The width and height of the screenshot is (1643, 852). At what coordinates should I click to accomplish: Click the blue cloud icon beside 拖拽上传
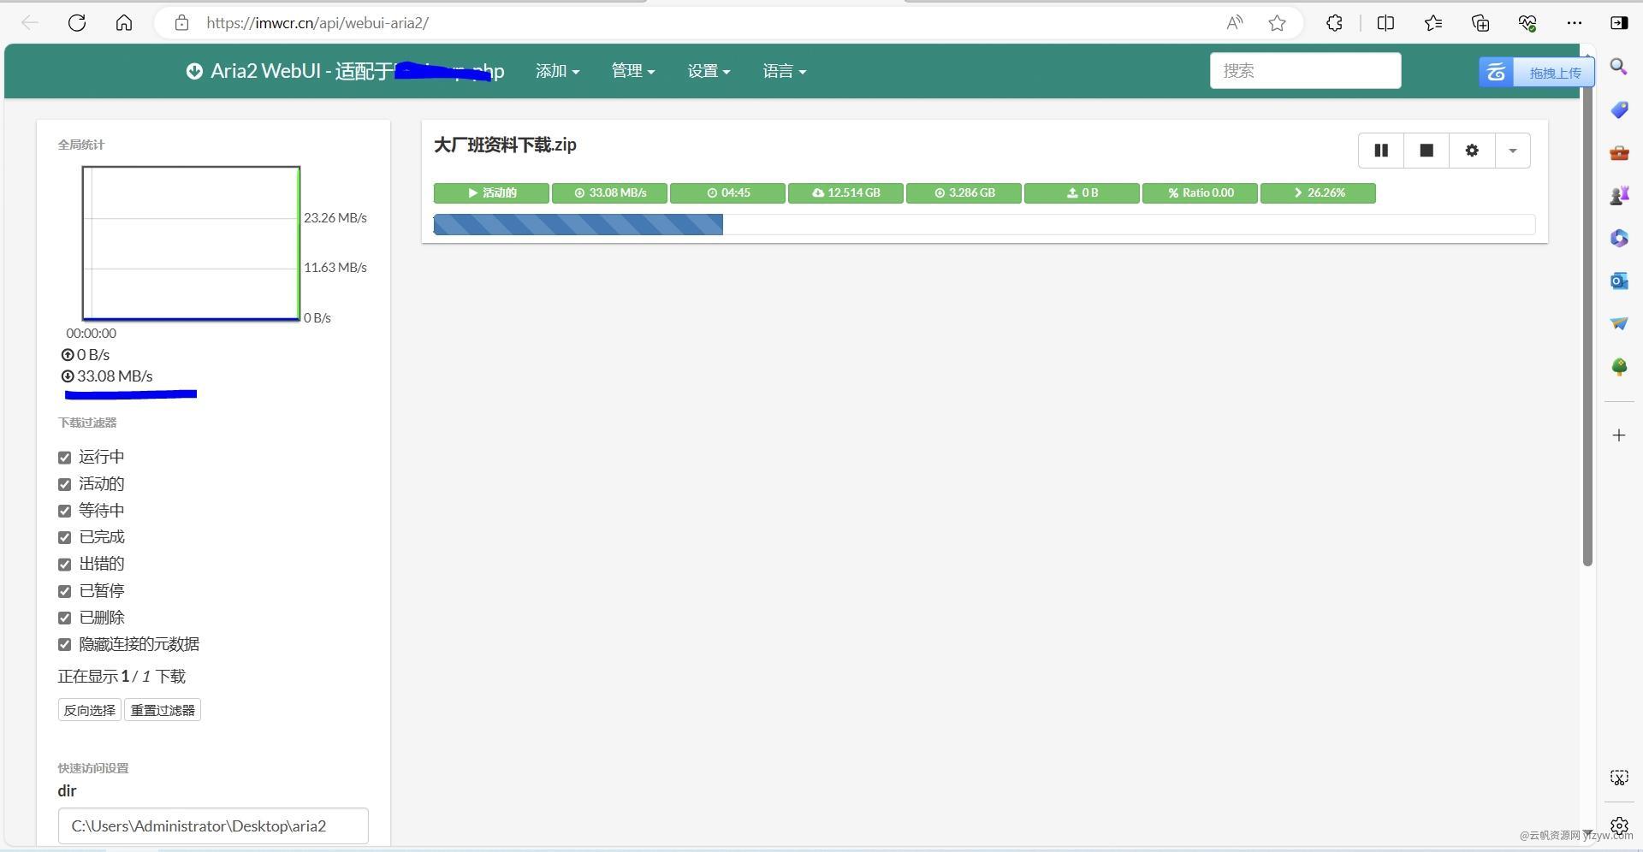tap(1496, 73)
